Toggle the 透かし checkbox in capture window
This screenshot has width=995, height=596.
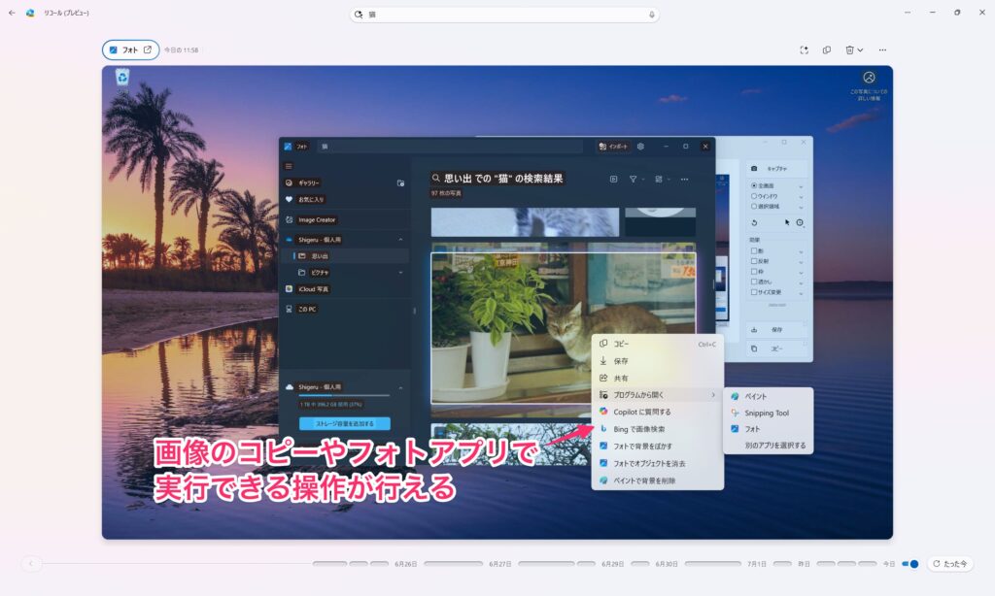754,281
